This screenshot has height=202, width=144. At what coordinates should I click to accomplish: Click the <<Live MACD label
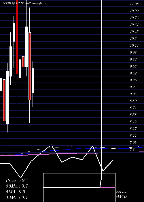[x=121, y=194]
